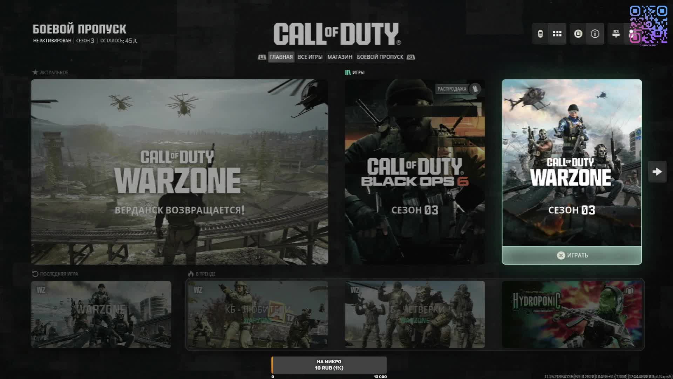Viewport: 673px width, 379px height.
Task: Open the Все игры tab
Action: click(310, 57)
